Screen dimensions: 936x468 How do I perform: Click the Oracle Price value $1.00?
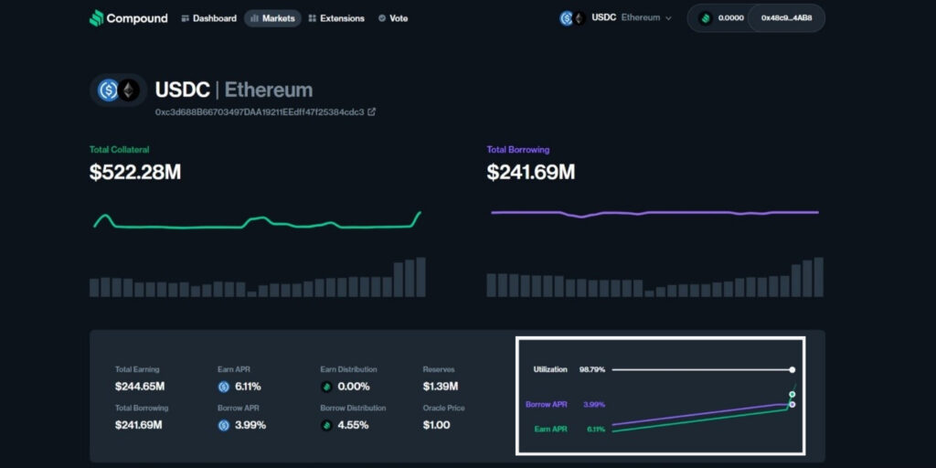436,426
